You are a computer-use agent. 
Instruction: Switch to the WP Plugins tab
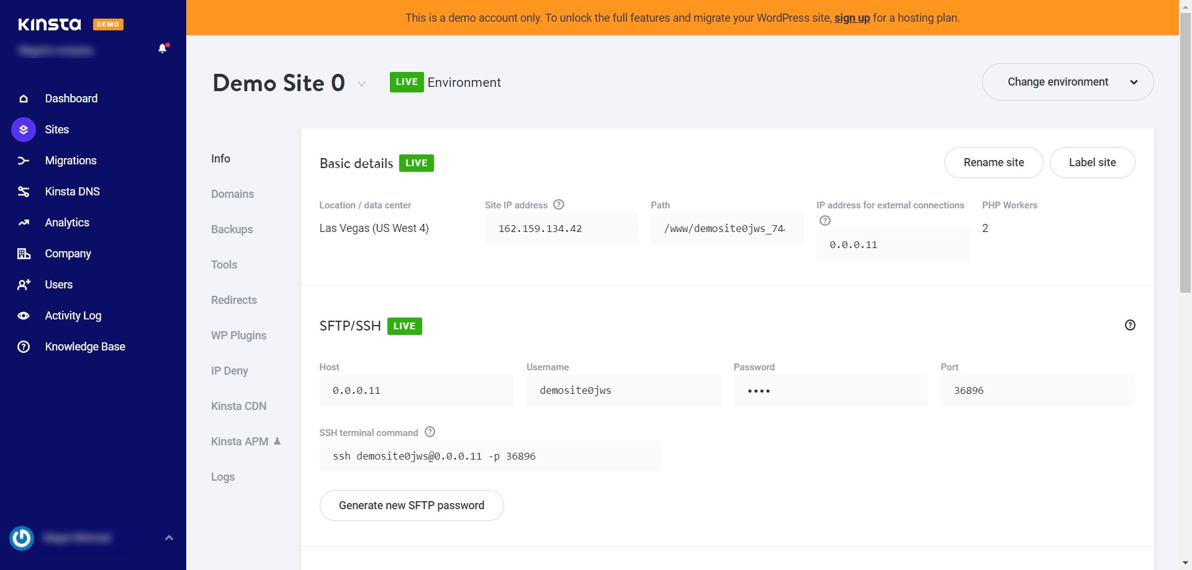238,336
